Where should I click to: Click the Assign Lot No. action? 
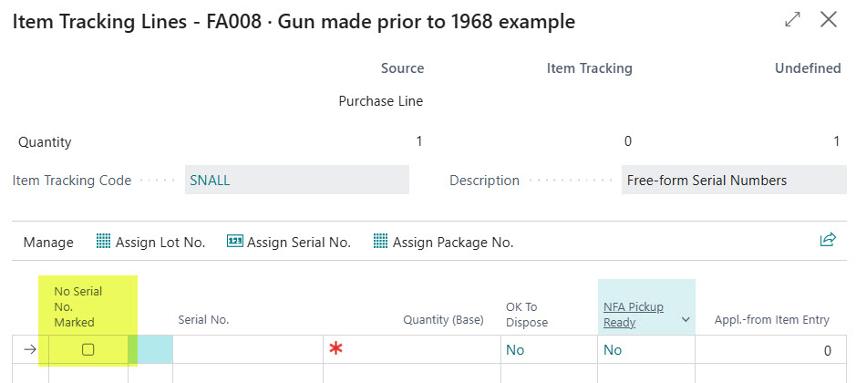160,243
